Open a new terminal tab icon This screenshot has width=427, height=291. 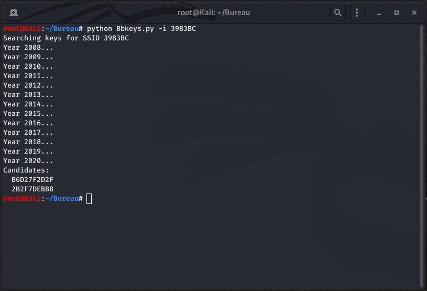(13, 13)
